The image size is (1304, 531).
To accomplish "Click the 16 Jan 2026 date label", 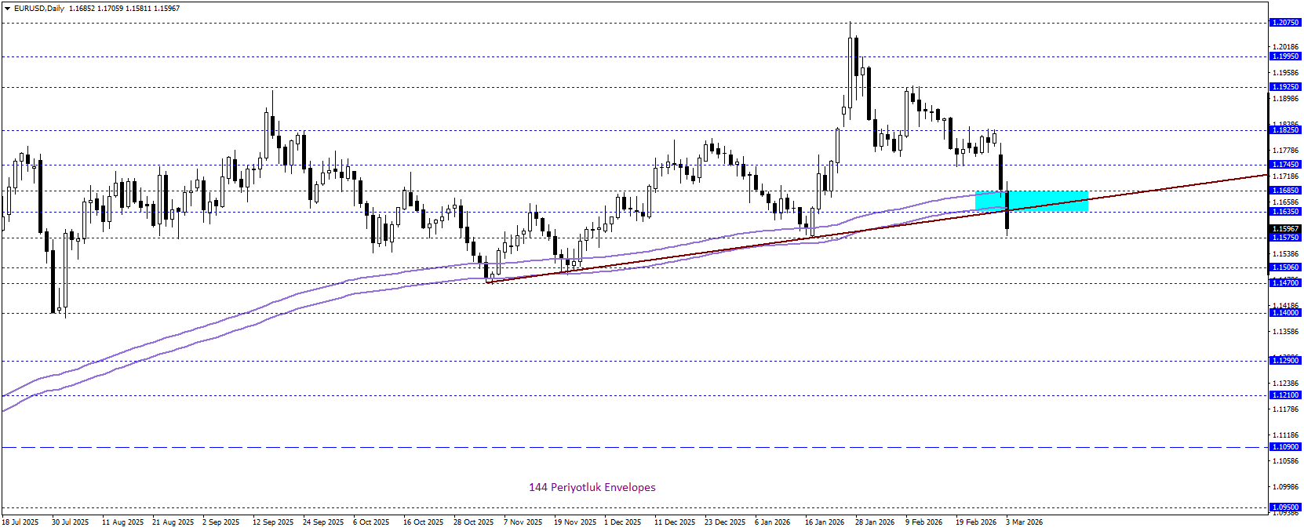I will point(824,522).
